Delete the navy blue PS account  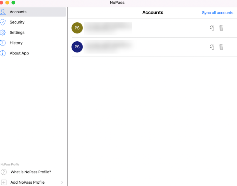coord(221,47)
